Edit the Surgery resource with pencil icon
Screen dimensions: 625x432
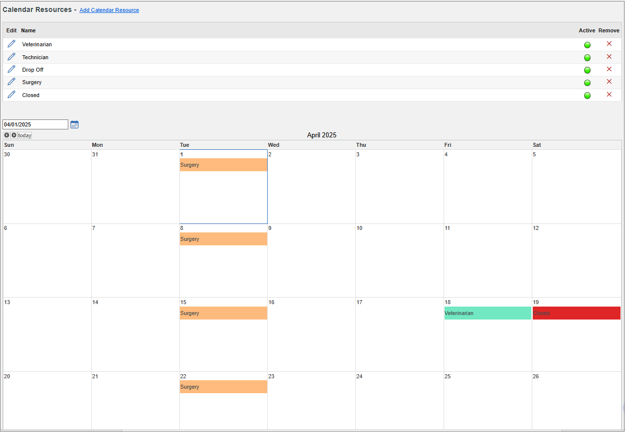point(11,82)
